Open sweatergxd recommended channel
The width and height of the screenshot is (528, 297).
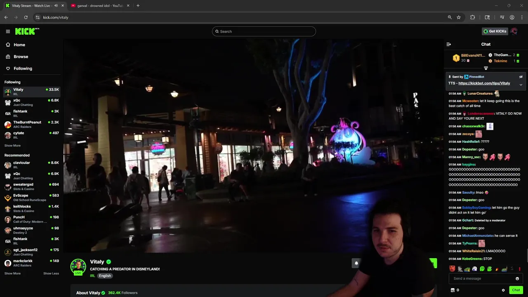pyautogui.click(x=32, y=186)
